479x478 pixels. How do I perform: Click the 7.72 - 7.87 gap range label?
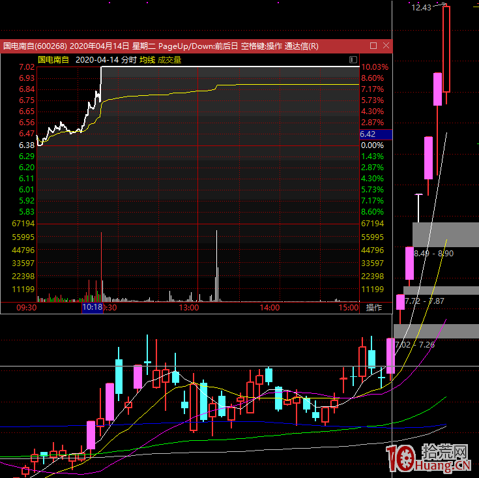point(424,301)
